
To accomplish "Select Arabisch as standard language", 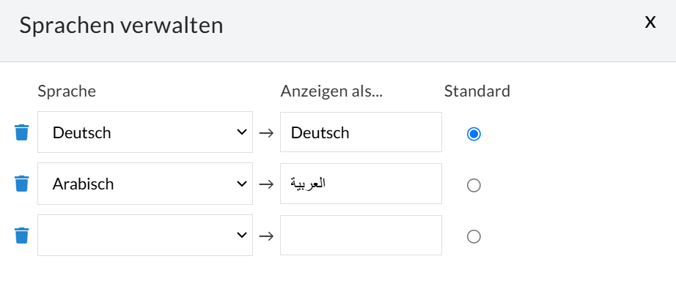I will tap(474, 185).
